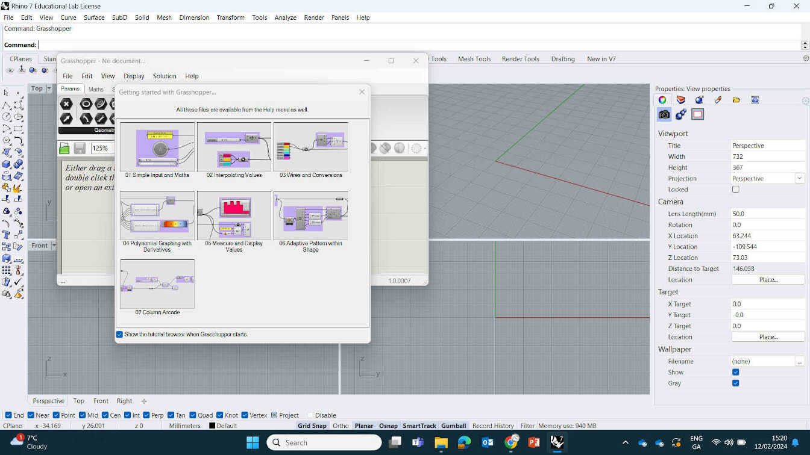
Task: Toggle the Vertex osnap checkbox
Action: point(245,415)
